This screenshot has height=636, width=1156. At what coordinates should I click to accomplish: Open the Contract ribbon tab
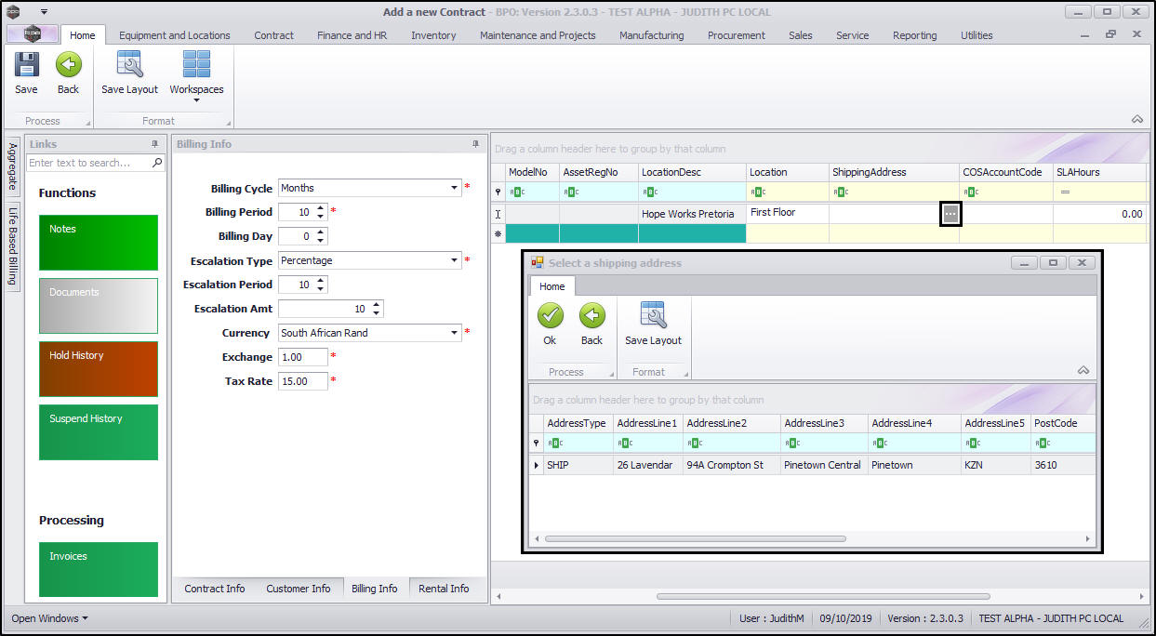(x=273, y=35)
